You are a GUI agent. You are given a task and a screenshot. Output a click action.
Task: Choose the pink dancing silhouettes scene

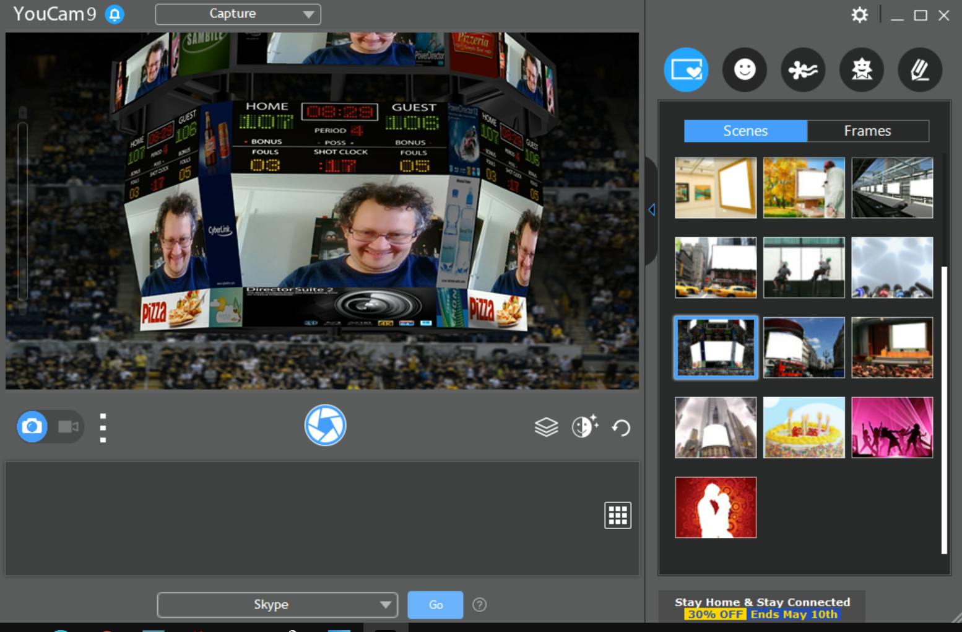(892, 428)
